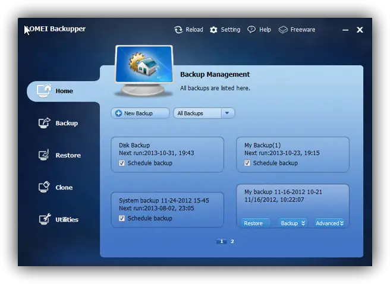The height and width of the screenshot is (284, 390).
Task: Go to page 2 of backups
Action: (232, 241)
